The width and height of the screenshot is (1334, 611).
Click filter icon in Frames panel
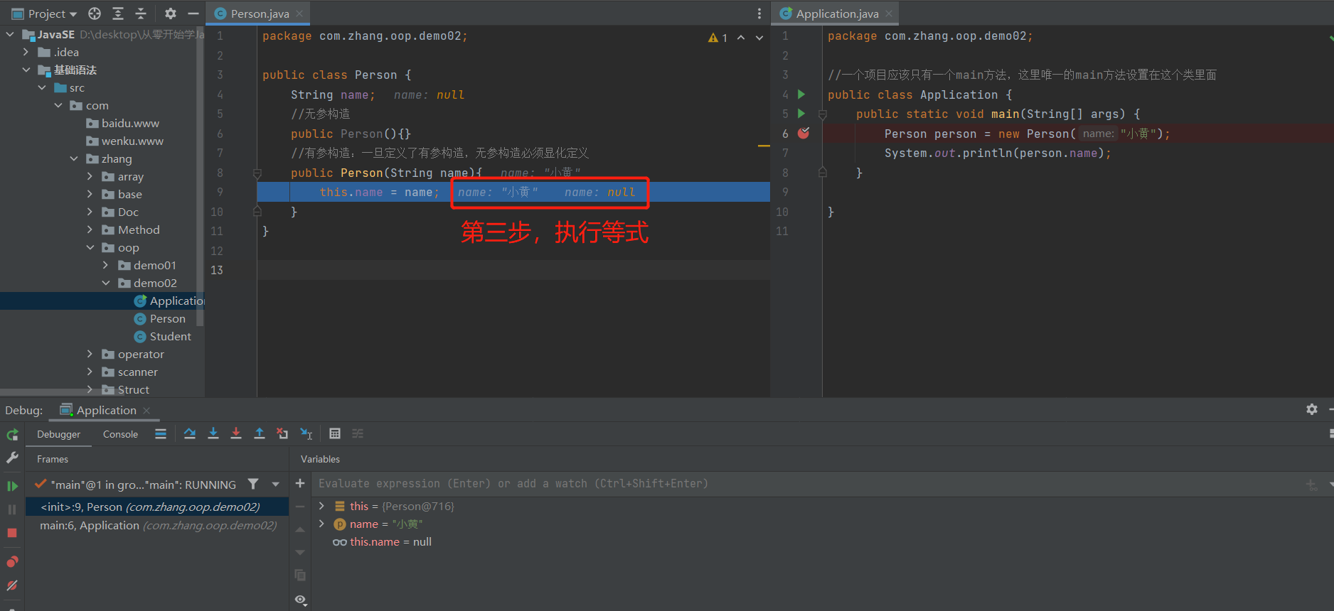coord(253,484)
